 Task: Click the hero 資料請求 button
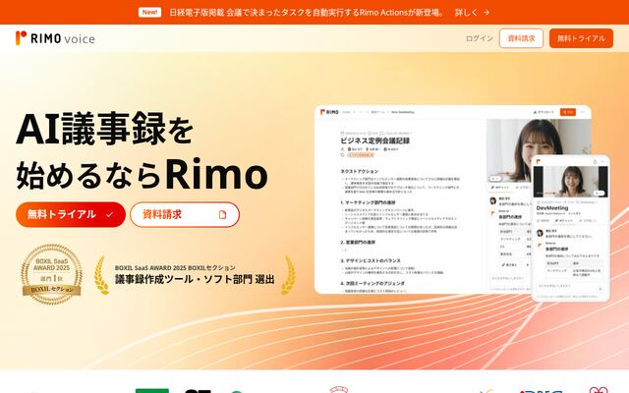pyautogui.click(x=185, y=214)
